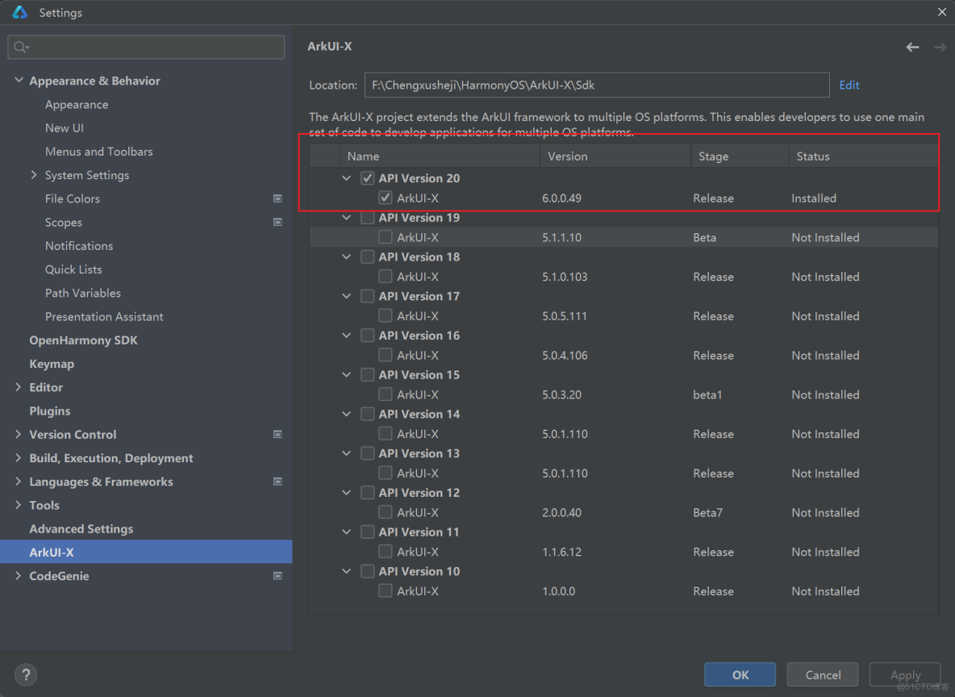
Task: Click the project-level icon beside File Colors
Action: coord(277,198)
